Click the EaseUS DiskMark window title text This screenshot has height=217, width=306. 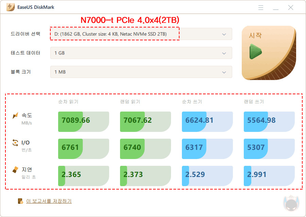pos(36,7)
